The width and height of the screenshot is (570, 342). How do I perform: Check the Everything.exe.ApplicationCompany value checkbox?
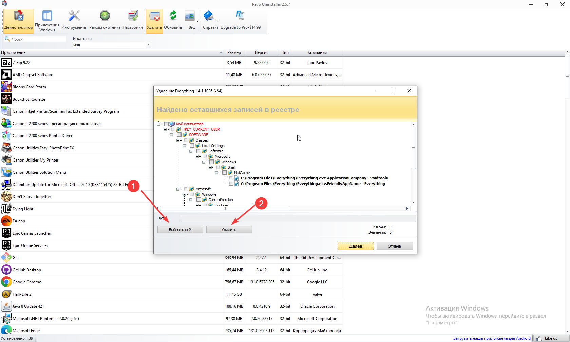[231, 178]
